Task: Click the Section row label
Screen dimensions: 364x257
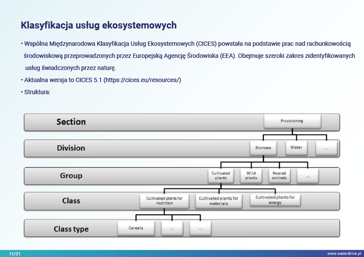Action: tap(71, 122)
